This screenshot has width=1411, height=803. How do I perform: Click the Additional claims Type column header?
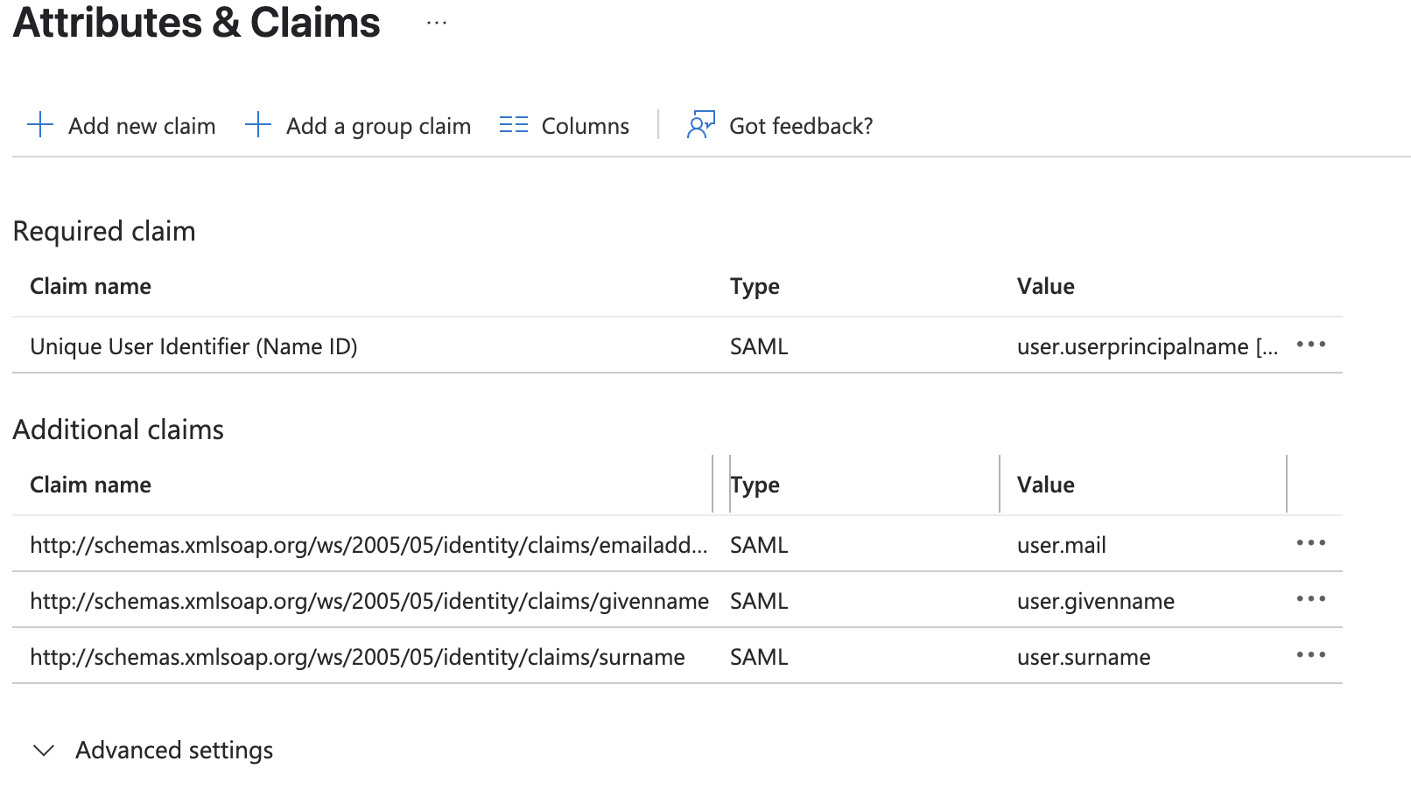(755, 485)
